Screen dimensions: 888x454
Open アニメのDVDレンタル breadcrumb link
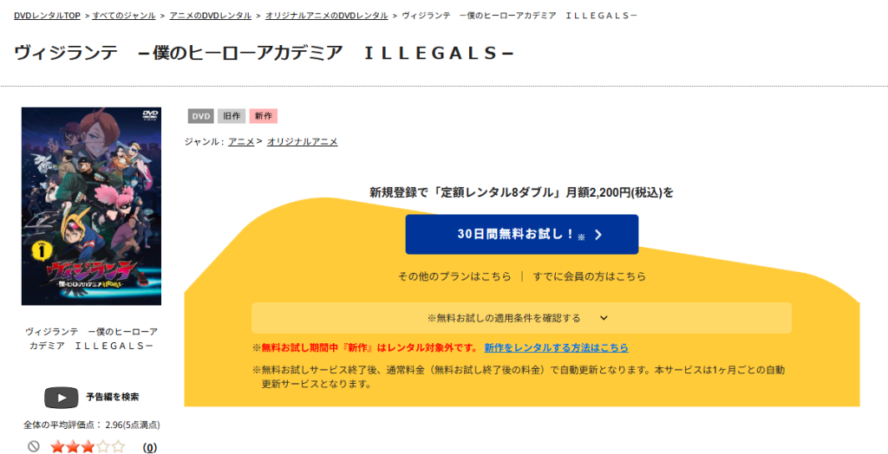coord(210,16)
